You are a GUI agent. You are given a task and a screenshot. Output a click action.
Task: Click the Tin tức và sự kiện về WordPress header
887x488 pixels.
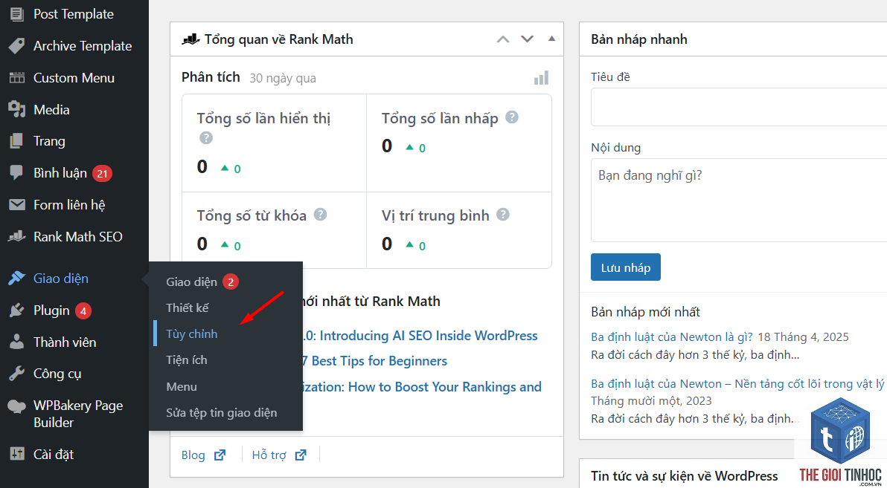[x=685, y=475]
